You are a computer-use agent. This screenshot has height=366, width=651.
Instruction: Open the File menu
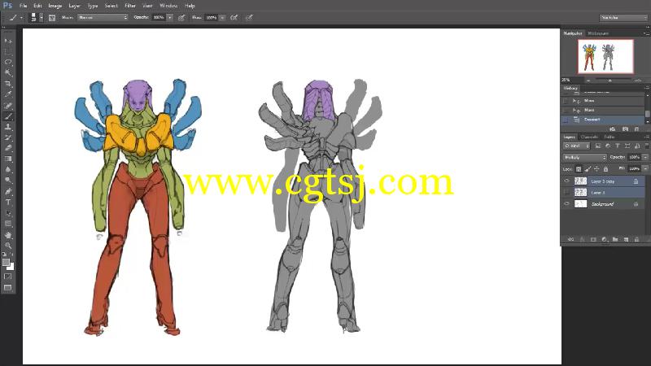24,6
